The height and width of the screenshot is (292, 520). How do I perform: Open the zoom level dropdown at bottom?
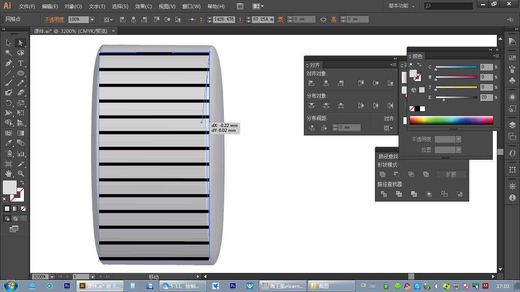pos(52,277)
